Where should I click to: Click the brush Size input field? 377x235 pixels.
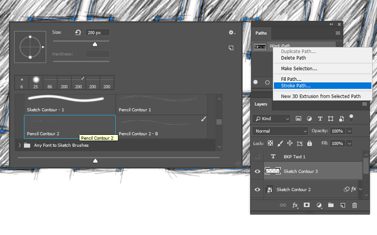98,32
